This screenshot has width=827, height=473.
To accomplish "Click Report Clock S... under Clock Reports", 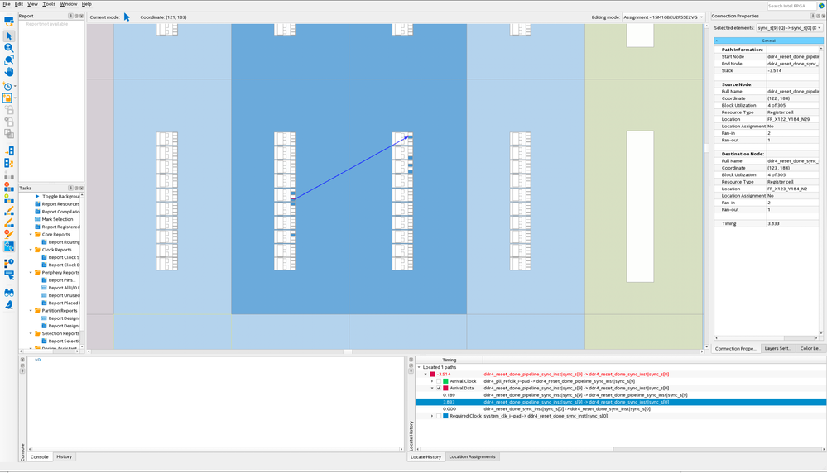I will click(x=60, y=257).
